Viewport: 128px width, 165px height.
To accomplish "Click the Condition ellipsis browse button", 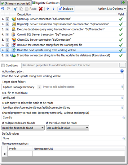I will [122, 65].
